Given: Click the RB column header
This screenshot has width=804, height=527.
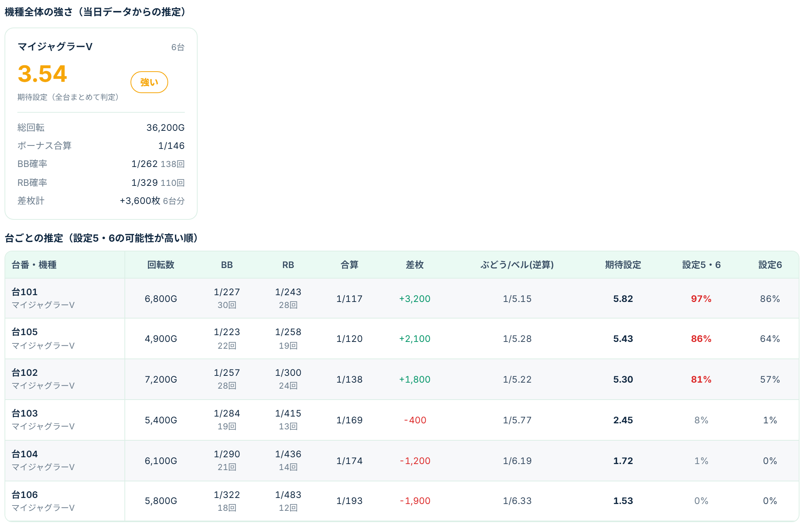Looking at the screenshot, I should (x=288, y=265).
